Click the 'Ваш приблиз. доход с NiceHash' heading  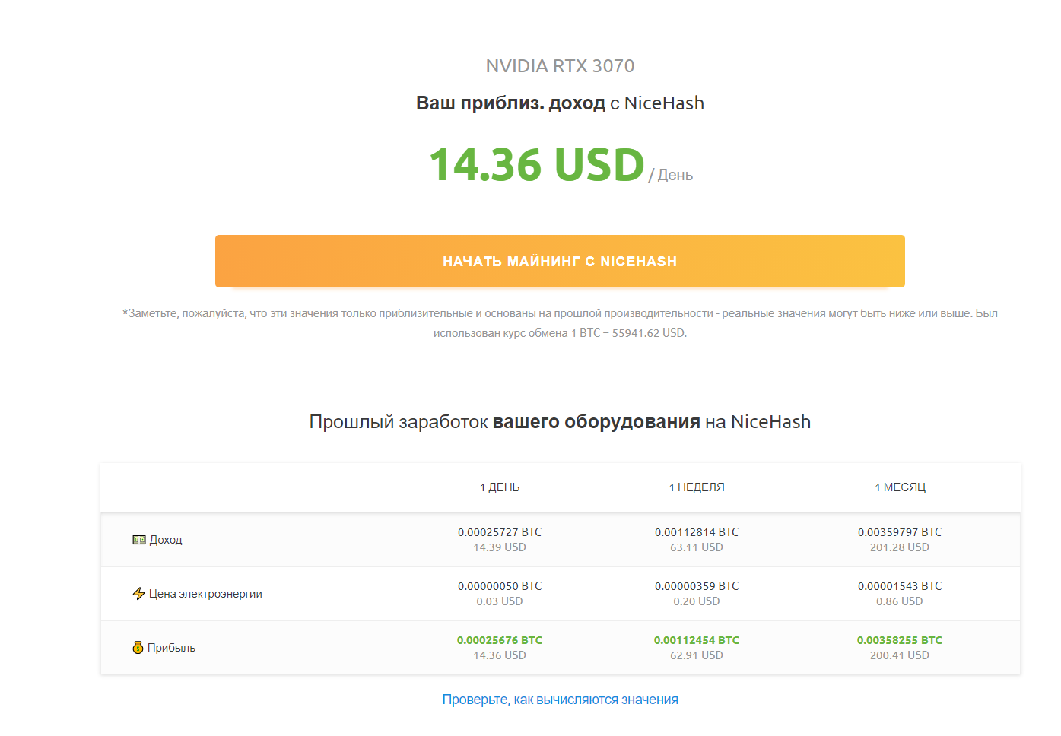pos(560,103)
